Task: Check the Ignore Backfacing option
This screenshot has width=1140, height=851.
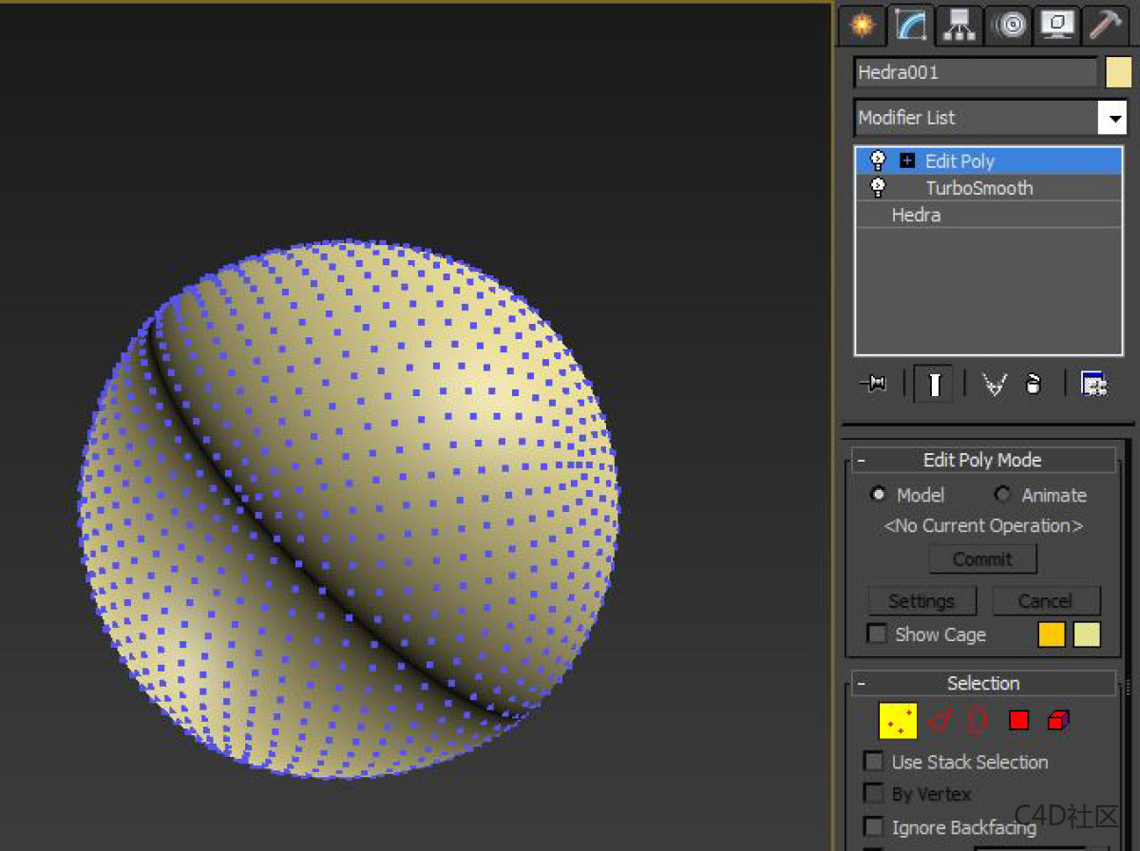Action: 873,826
